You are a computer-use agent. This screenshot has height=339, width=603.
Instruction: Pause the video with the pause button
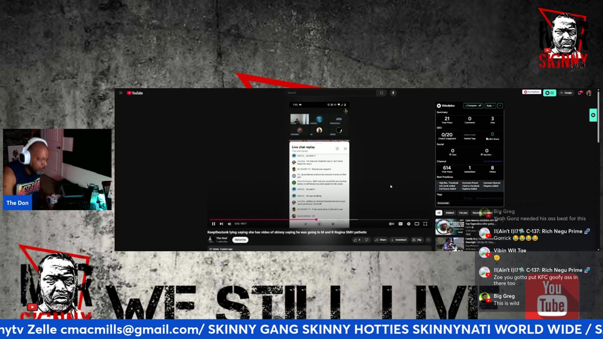click(x=213, y=224)
